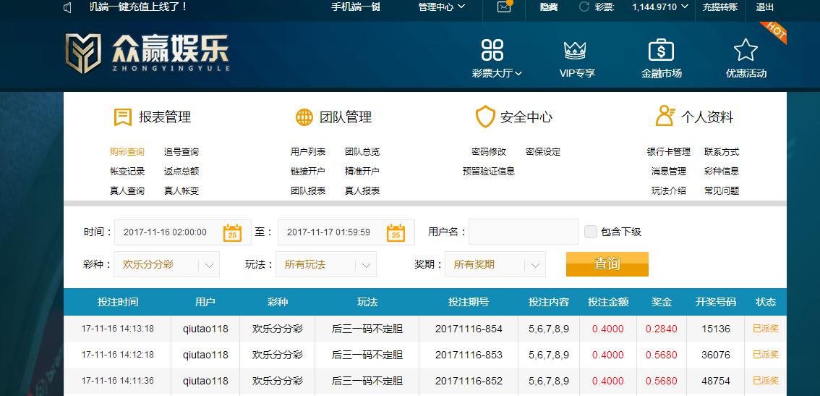Click issue number 20171116-853
Screen dimensions: 820x396
(469, 355)
